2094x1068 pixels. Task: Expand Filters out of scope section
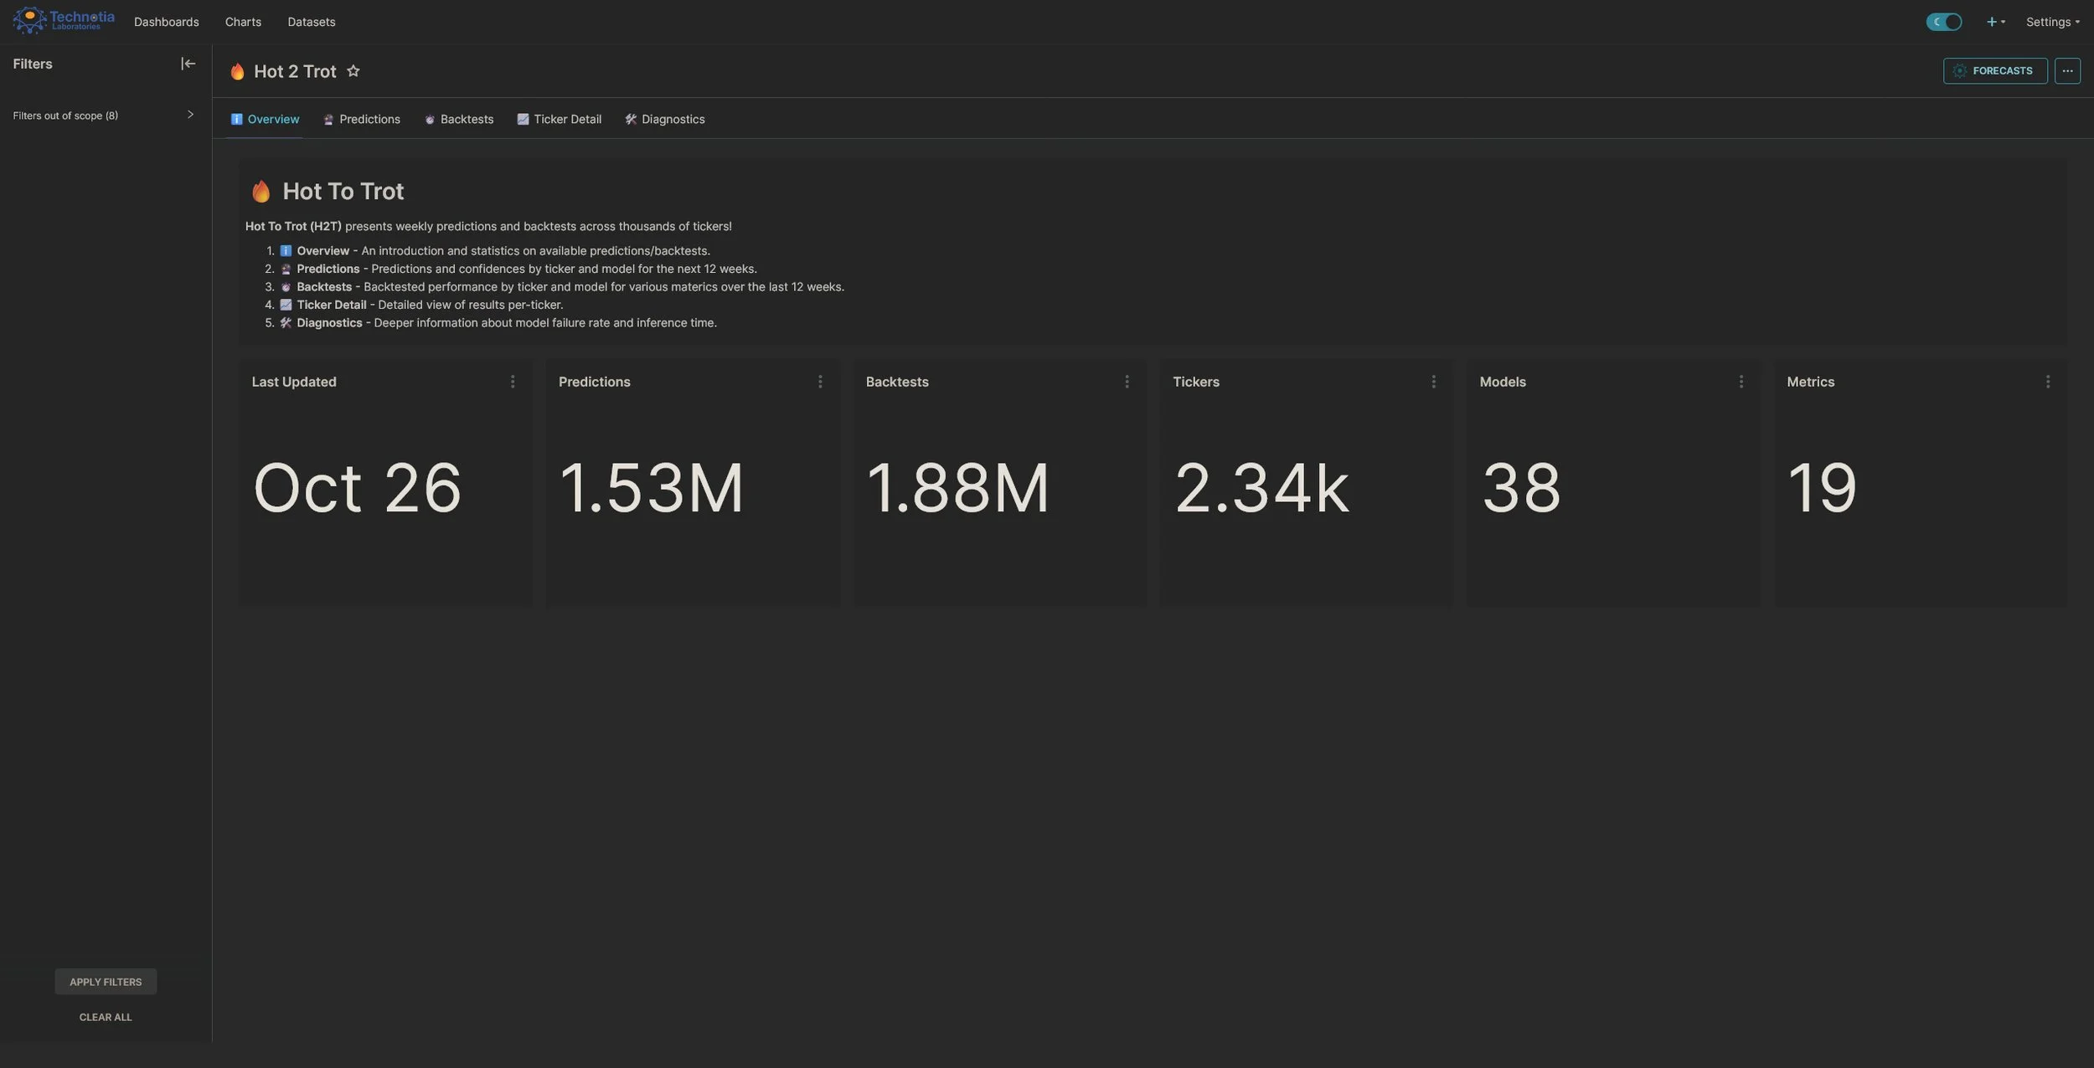click(x=190, y=115)
